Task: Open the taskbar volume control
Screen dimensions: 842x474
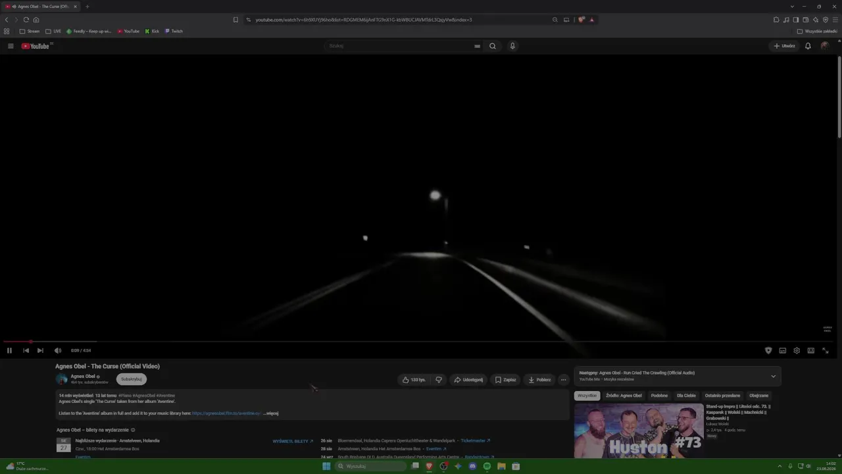Action: [x=810, y=466]
